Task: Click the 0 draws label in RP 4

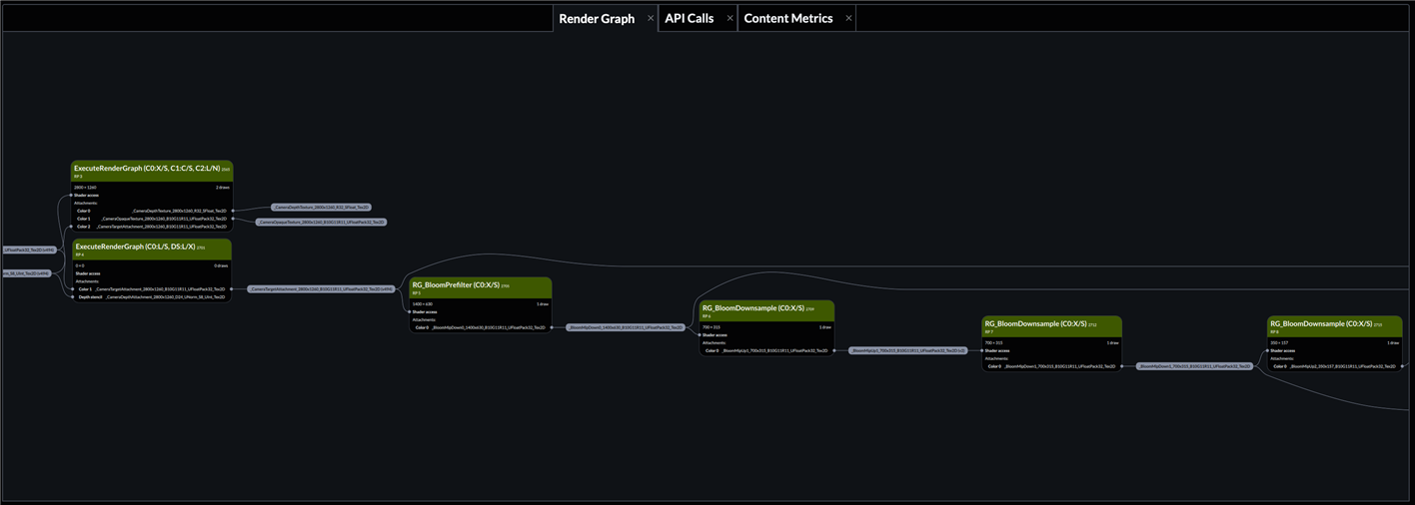Action: pos(222,265)
